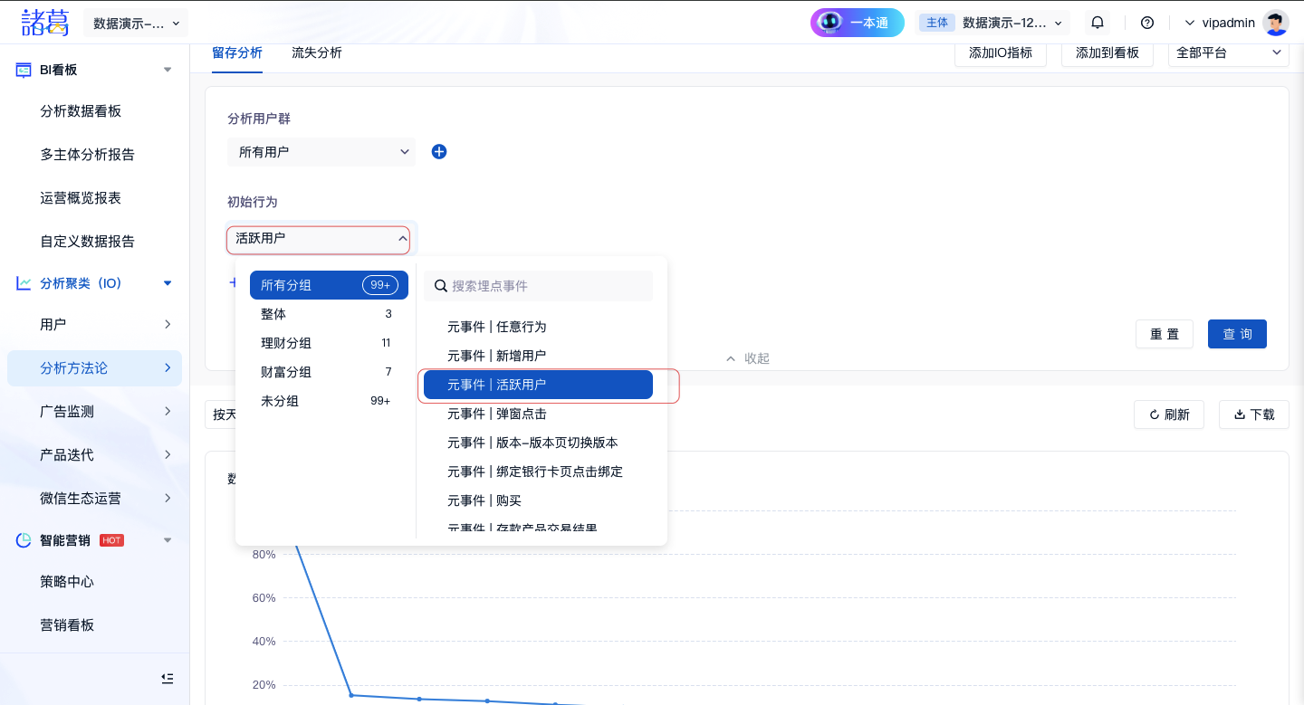
Task: Click the notification bell icon
Action: pos(1098,23)
